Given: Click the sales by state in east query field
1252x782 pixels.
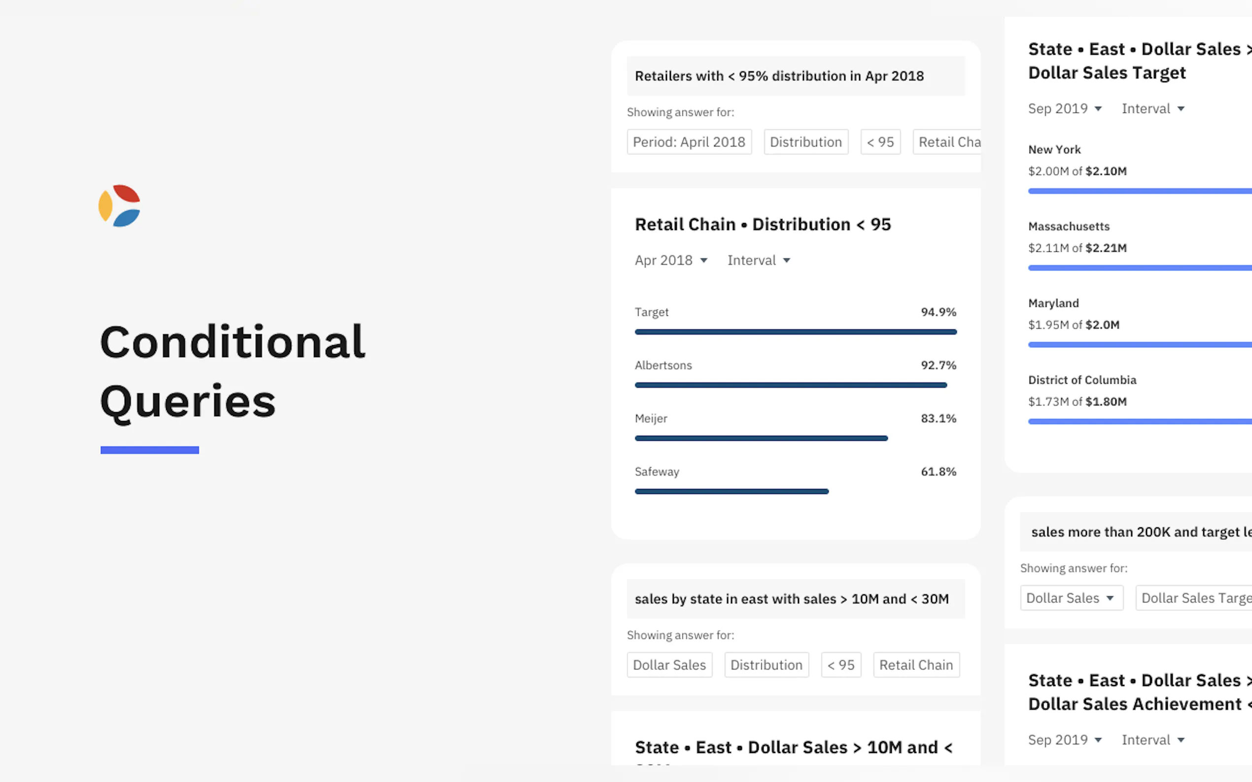Looking at the screenshot, I should [796, 599].
